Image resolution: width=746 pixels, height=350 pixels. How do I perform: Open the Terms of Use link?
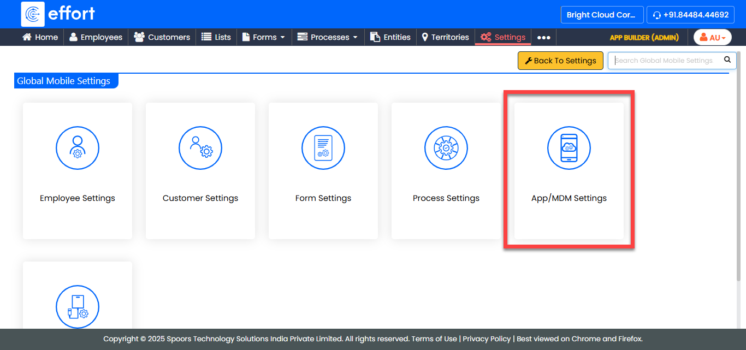click(x=434, y=339)
